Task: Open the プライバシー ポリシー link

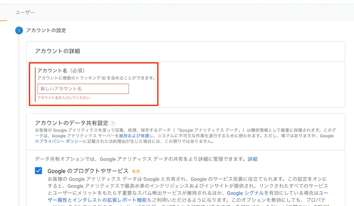Action: [x=61, y=141]
